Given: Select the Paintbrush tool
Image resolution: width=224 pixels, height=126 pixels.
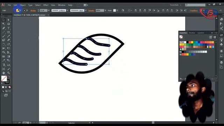Looking at the screenshot, I should 4,36.
